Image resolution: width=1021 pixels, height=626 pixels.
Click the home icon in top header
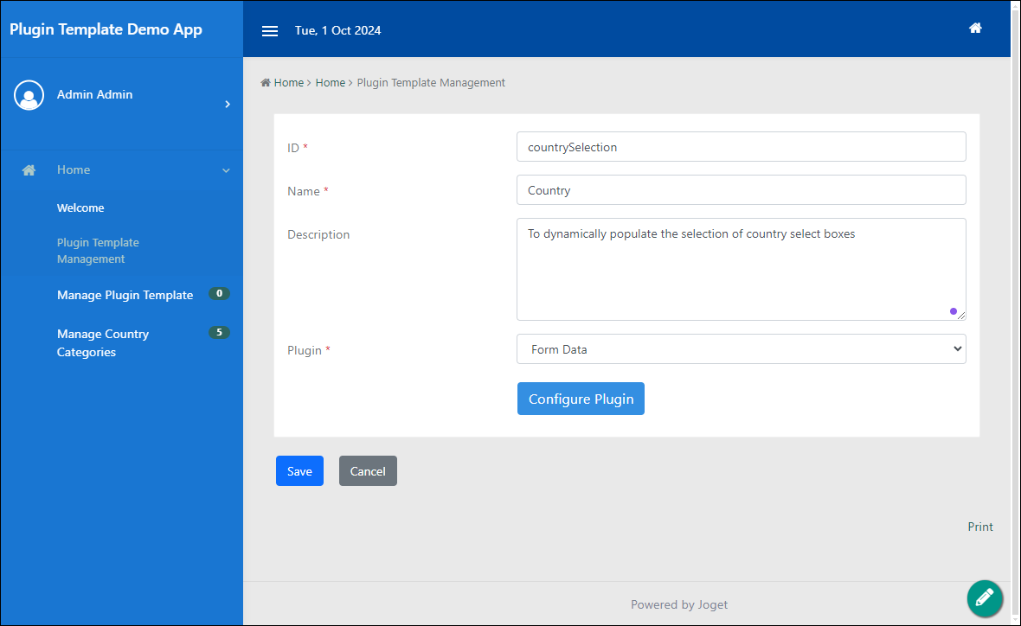tap(975, 28)
